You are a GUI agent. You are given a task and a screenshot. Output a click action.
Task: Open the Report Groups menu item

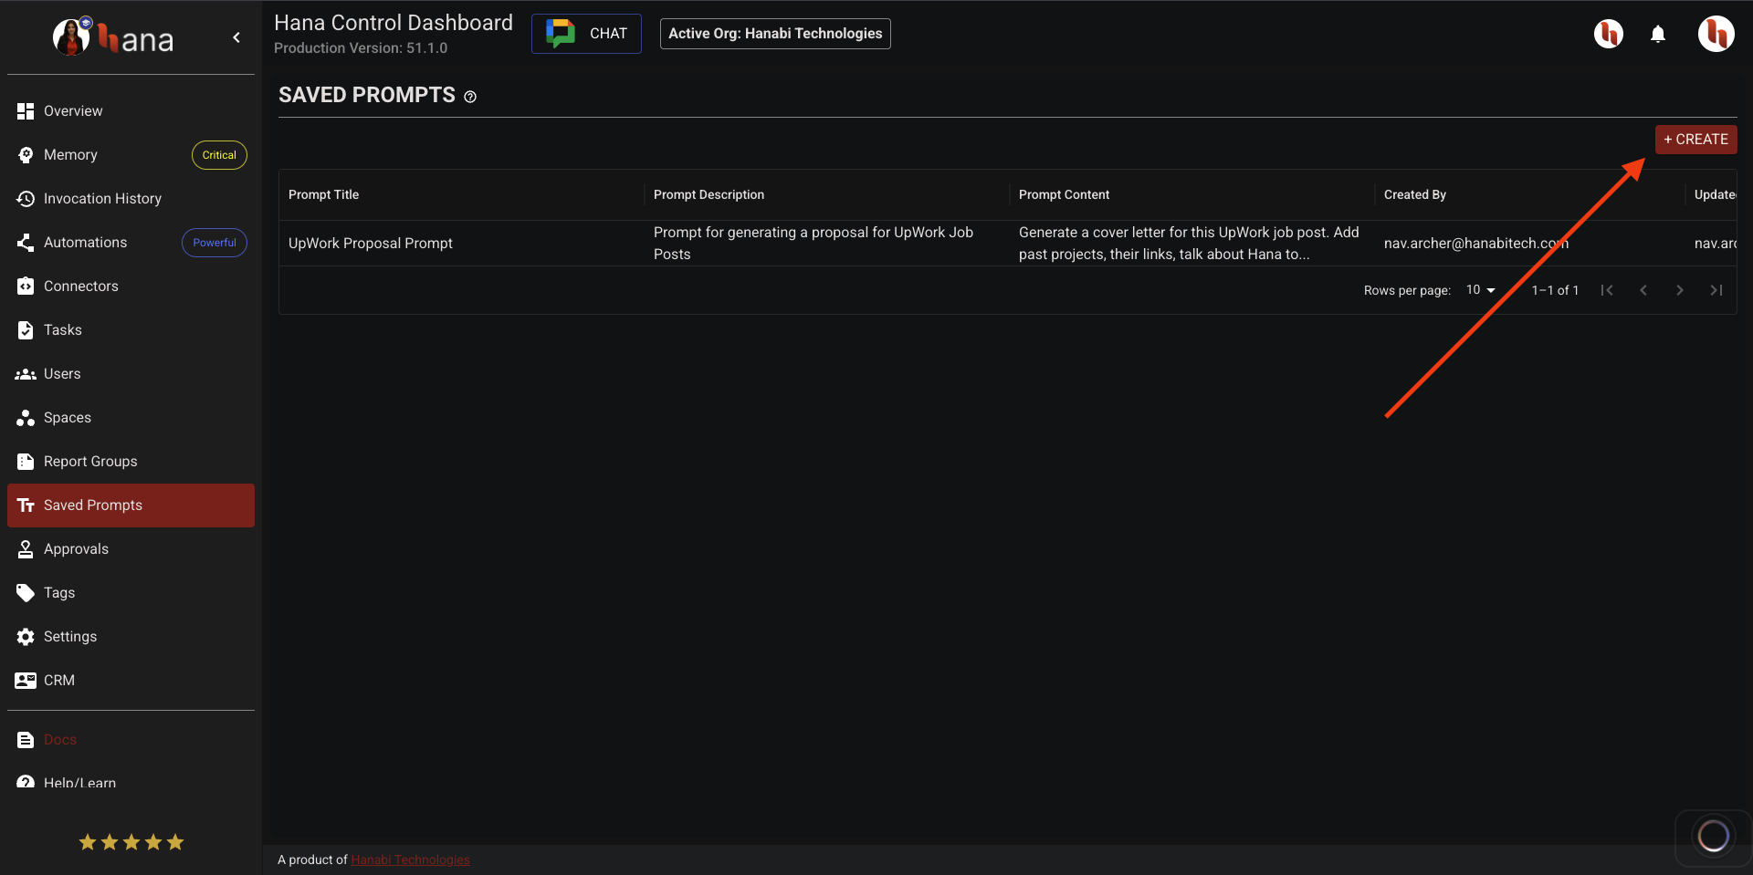coord(131,462)
